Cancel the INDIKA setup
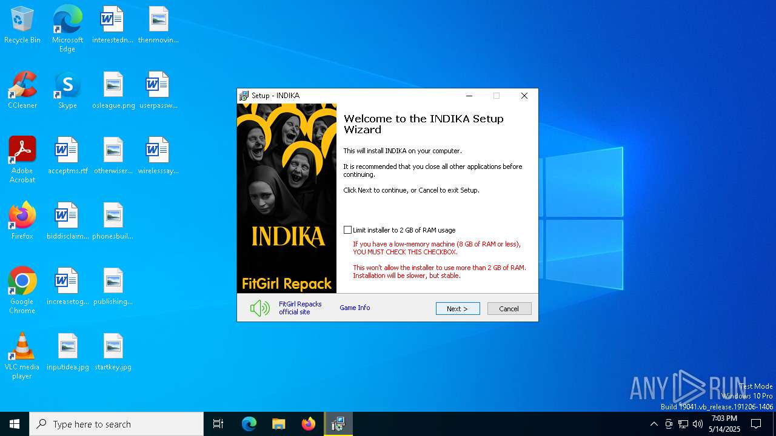 [509, 309]
